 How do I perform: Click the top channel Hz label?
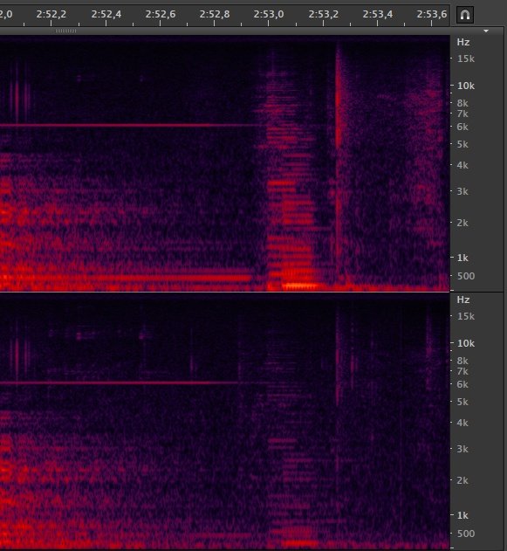463,42
